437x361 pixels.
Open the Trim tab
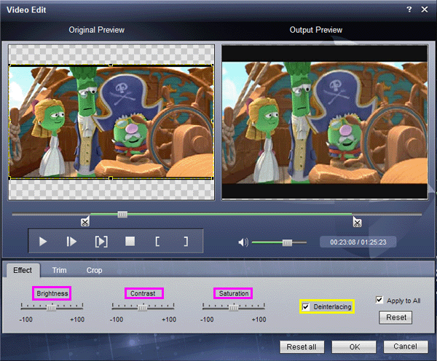point(60,270)
